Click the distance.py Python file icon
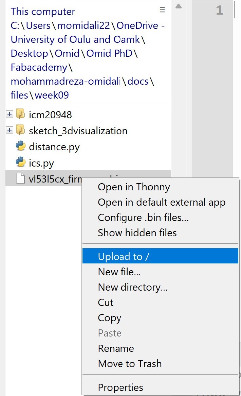Viewport: 241px width, 396px height. pyautogui.click(x=20, y=147)
